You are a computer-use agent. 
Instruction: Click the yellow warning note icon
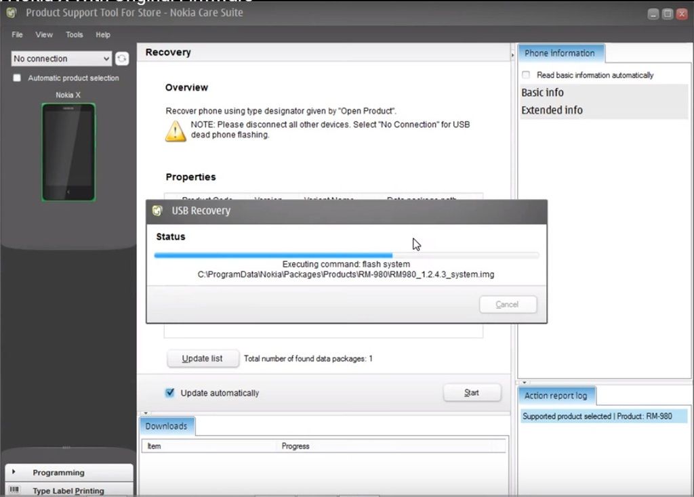tap(176, 131)
